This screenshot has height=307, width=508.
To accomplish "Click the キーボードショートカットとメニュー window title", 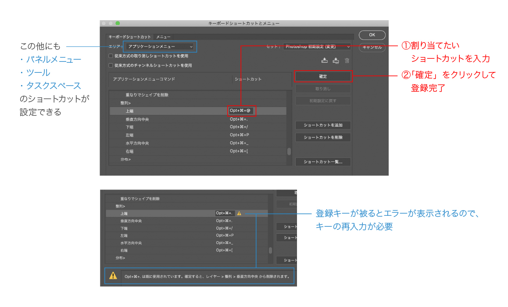I will click(x=243, y=23).
